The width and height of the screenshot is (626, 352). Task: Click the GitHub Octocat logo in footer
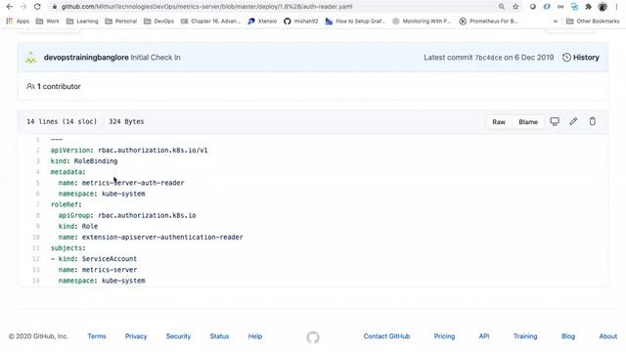(313, 337)
